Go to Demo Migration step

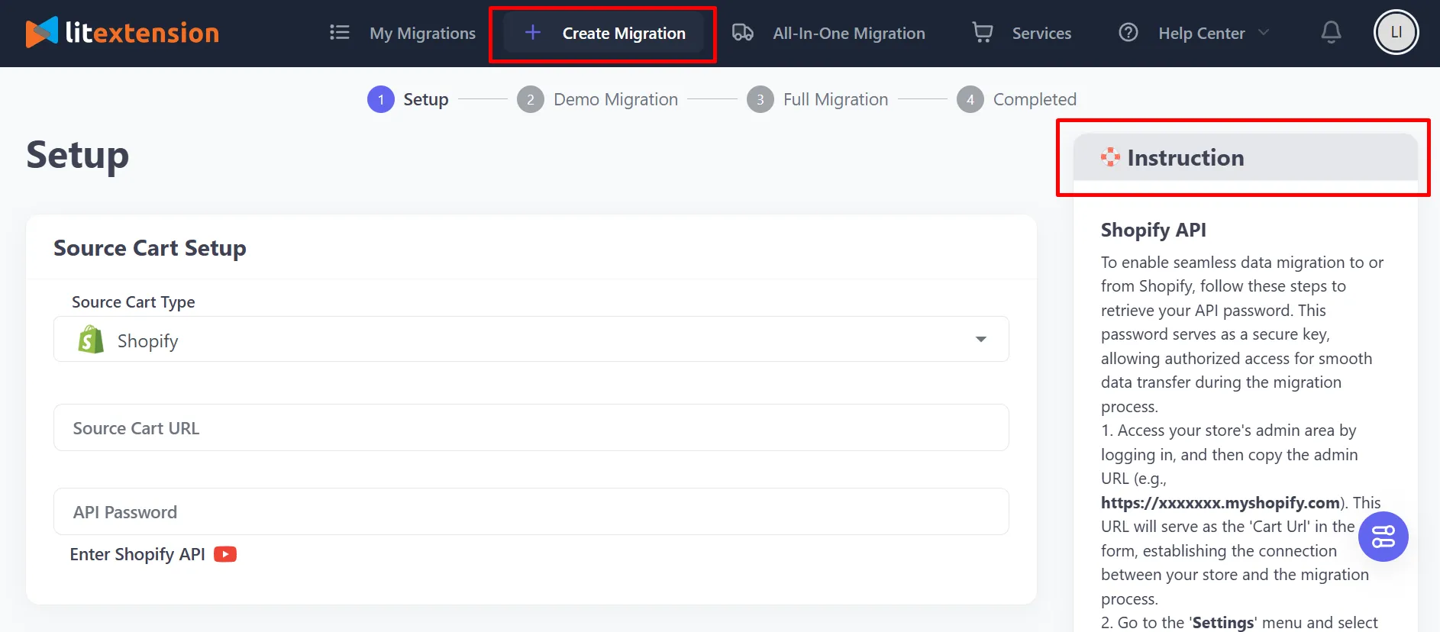point(615,99)
